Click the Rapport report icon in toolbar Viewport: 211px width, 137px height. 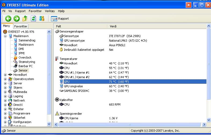point(54,19)
